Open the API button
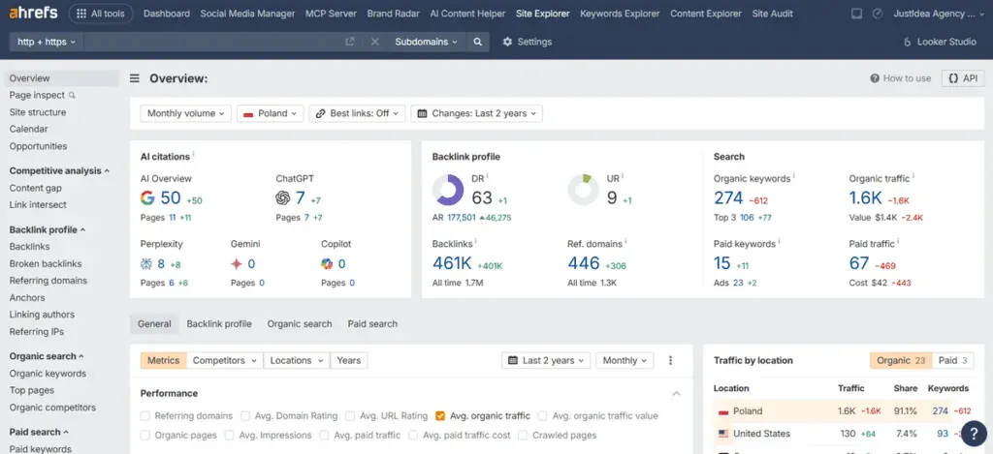 coord(963,78)
